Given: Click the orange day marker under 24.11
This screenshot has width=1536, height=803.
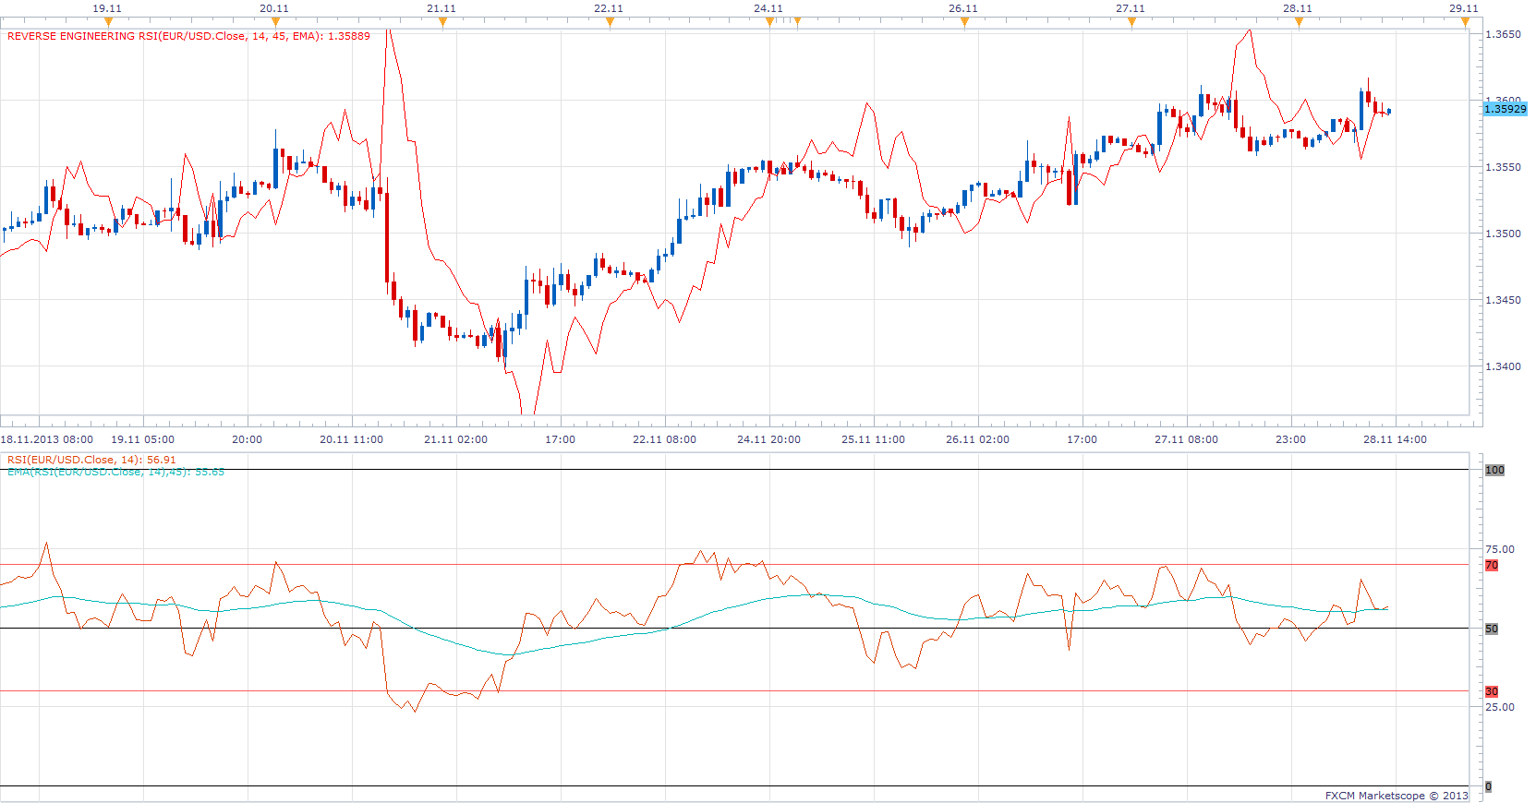Looking at the screenshot, I should [769, 22].
